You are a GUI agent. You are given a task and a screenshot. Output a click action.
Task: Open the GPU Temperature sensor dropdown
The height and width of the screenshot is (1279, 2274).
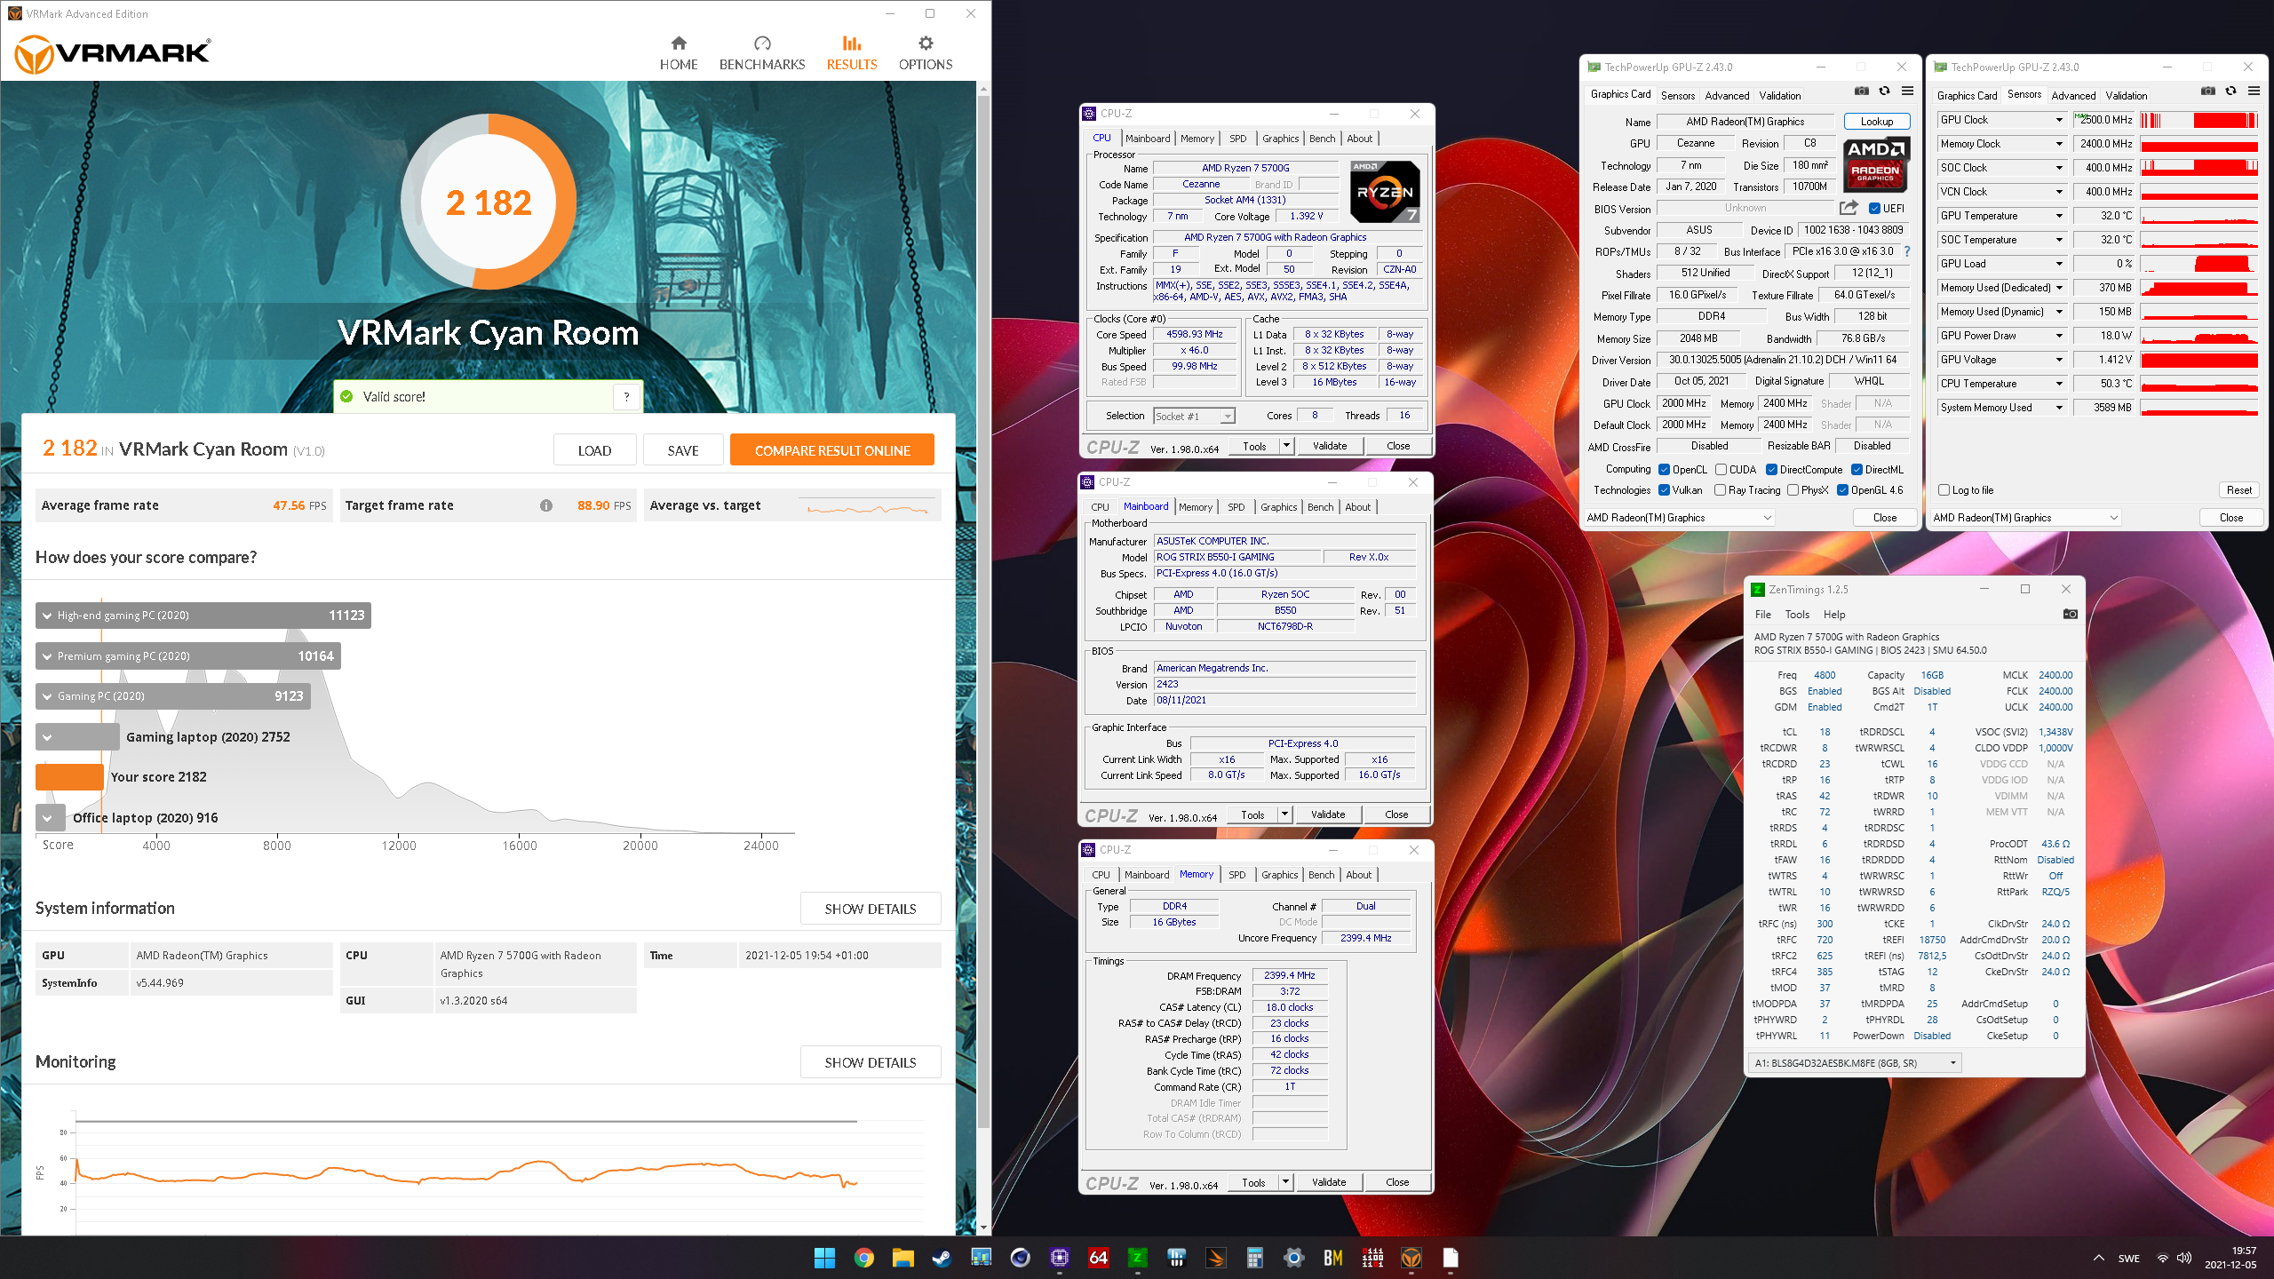coord(2059,216)
